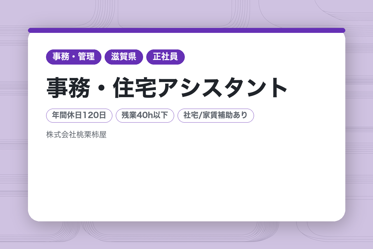This screenshot has width=373, height=249.
Task: Open the 事務・住宅アシスタント job title
Action: pyautogui.click(x=167, y=88)
